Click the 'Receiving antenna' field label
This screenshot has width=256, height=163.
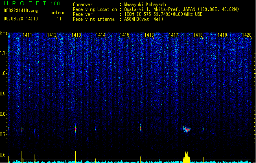click(94, 19)
